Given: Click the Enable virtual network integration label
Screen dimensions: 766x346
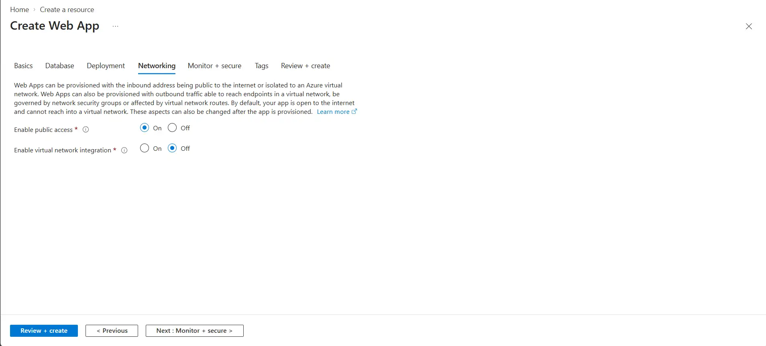Looking at the screenshot, I should [63, 150].
